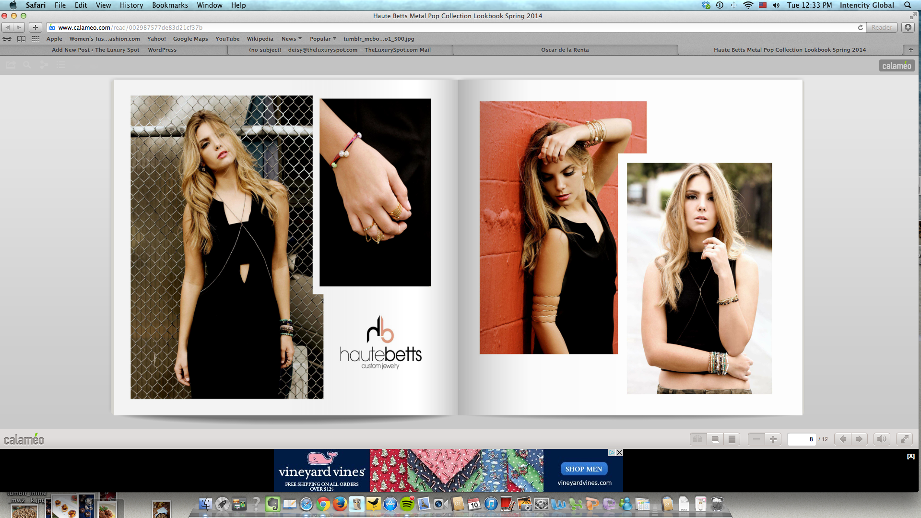Switch to single page slide view mode
Viewport: 921px width, 518px height.
click(715, 439)
